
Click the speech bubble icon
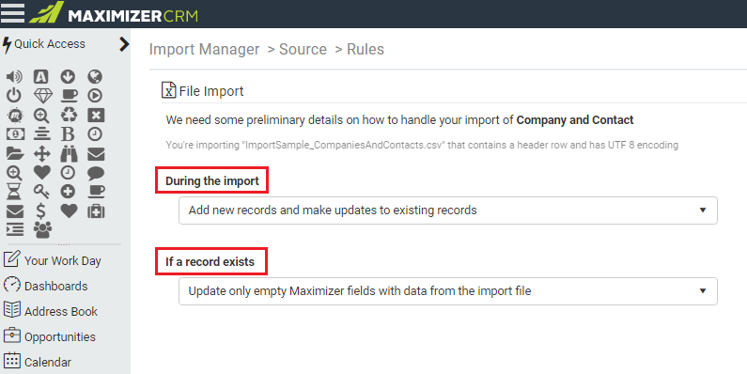[96, 173]
